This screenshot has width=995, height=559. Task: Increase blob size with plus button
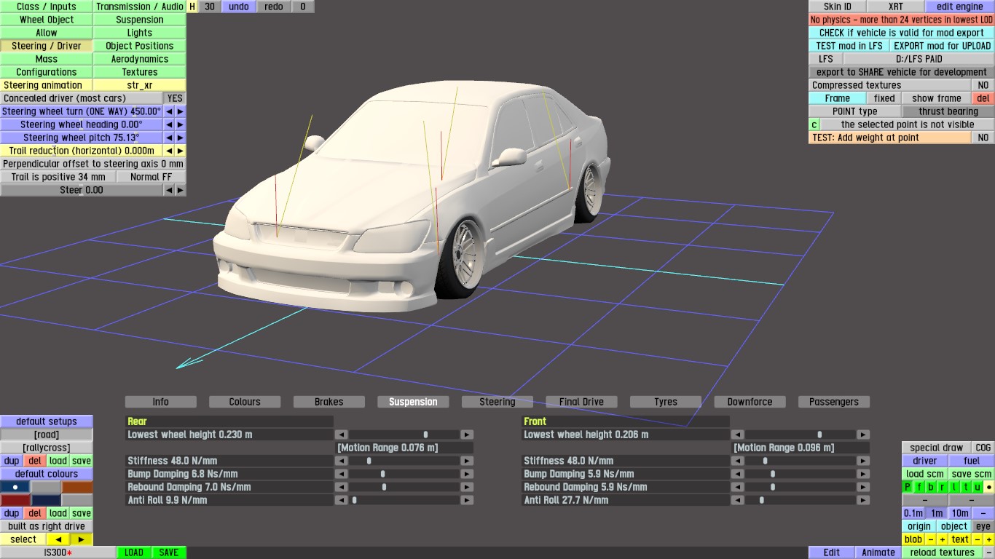click(943, 539)
